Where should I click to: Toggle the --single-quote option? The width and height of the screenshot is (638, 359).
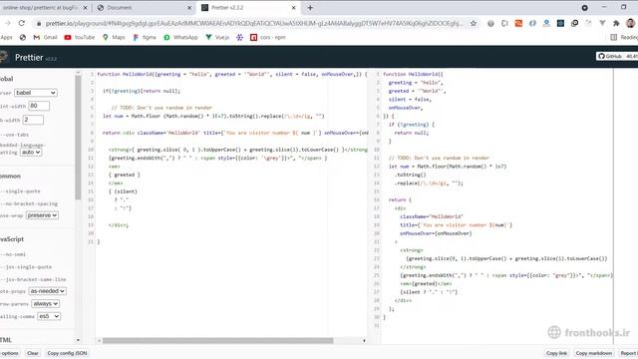coord(20,190)
